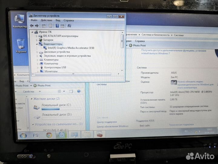Collapse the Жесткие диски (2) group
Image resolution: width=218 pixels, height=164 pixels.
click(31, 99)
